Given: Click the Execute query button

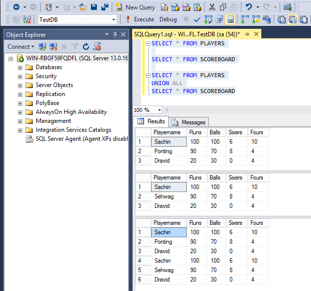Looking at the screenshot, I should (140, 19).
